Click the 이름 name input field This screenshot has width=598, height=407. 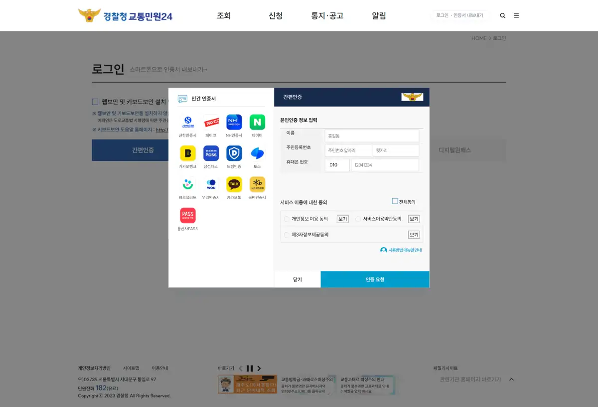tap(371, 136)
